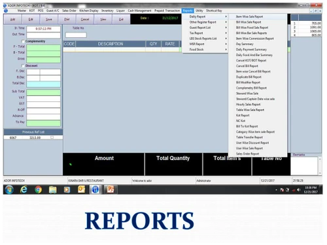Viewport: 327px width, 245px height.
Task: Click the Windows Start button
Action: (x=9, y=189)
